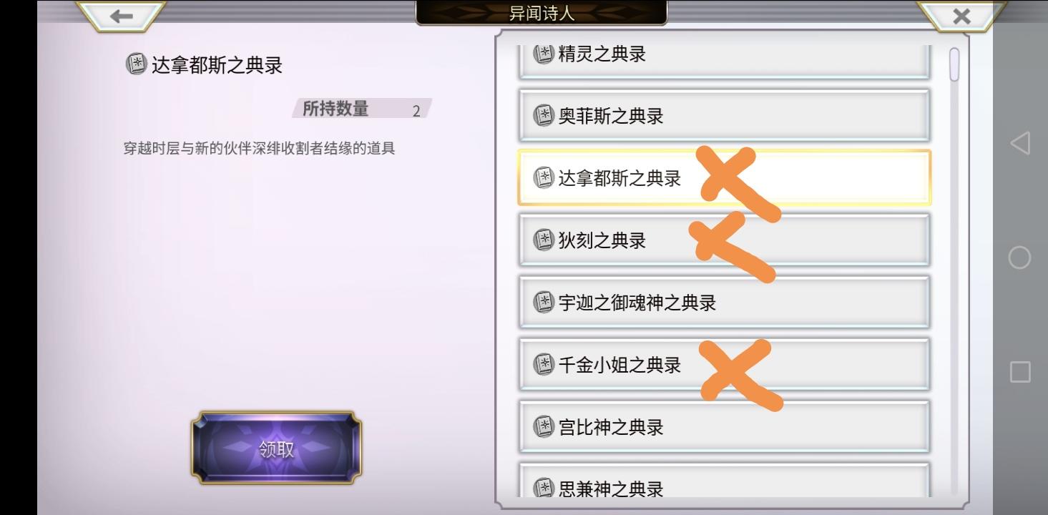Click the list scrollbar thumb
The height and width of the screenshot is (515, 1048).
point(954,64)
